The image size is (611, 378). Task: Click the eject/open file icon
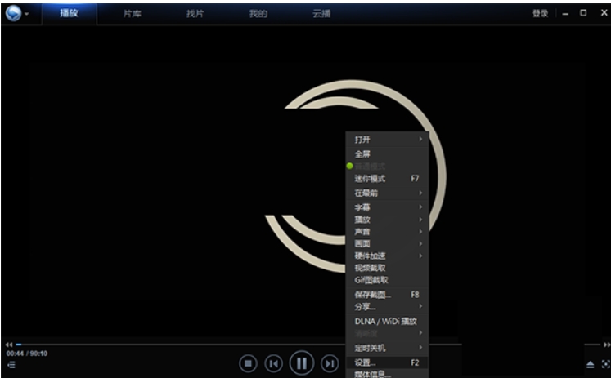(590, 364)
